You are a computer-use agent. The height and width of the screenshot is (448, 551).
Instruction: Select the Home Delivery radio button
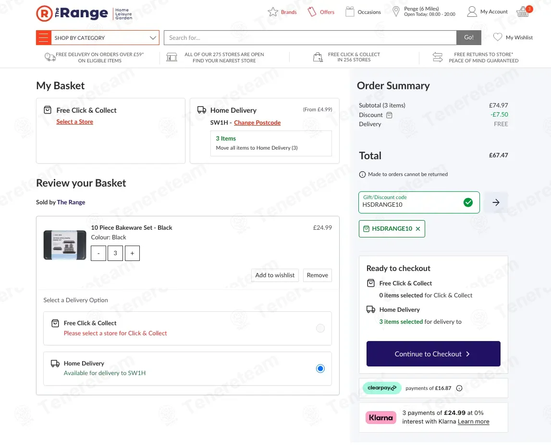click(320, 368)
